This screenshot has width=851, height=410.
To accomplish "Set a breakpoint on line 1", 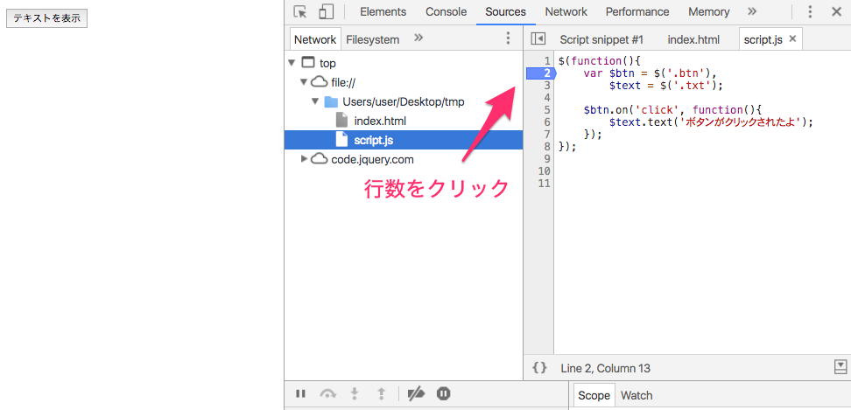I will pyautogui.click(x=546, y=60).
